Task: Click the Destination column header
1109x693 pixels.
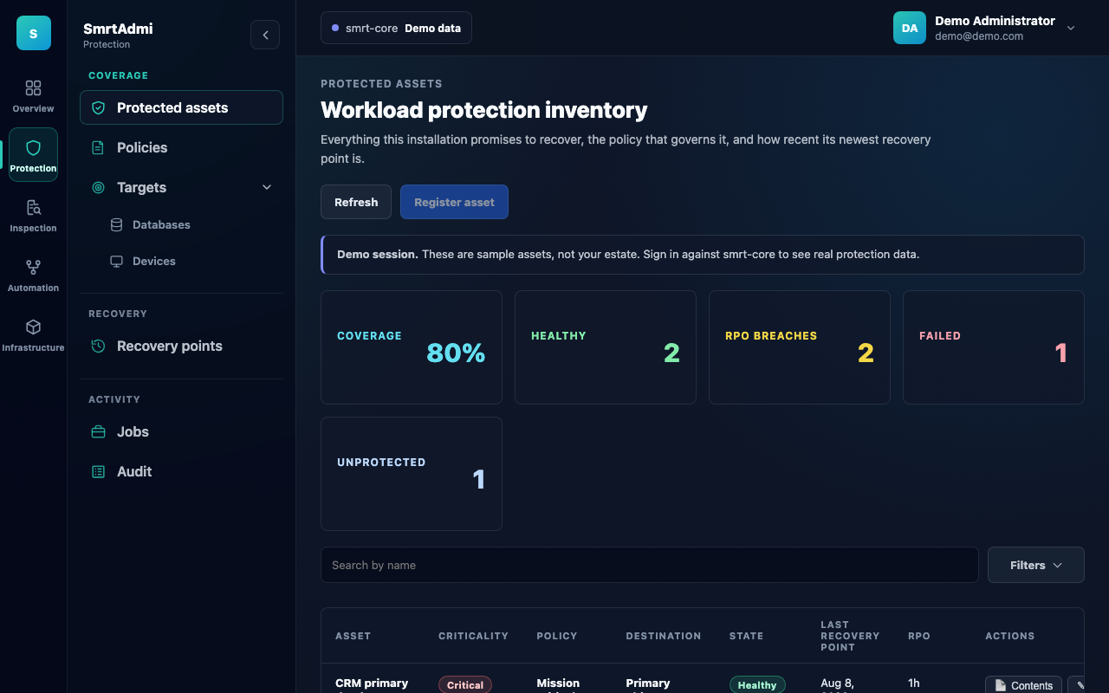Action: (x=664, y=636)
